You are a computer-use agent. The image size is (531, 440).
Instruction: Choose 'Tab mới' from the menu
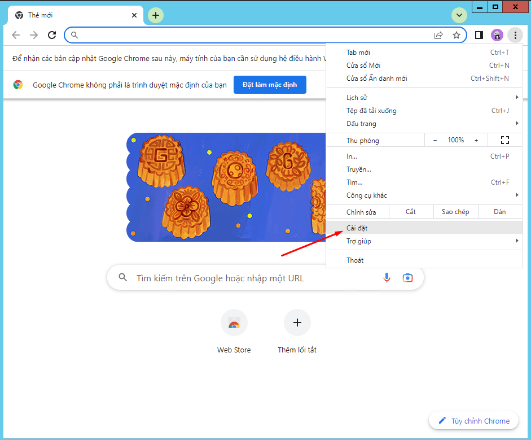[x=424, y=52]
